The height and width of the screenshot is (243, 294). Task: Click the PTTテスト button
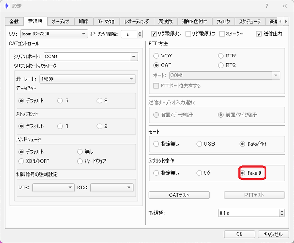(x=254, y=195)
